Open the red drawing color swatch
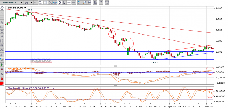 (x=2, y=84)
